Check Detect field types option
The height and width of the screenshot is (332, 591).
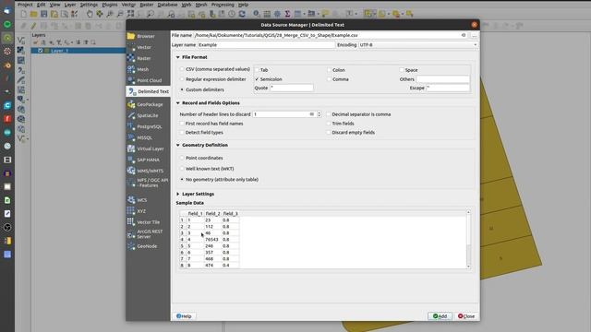pos(182,133)
